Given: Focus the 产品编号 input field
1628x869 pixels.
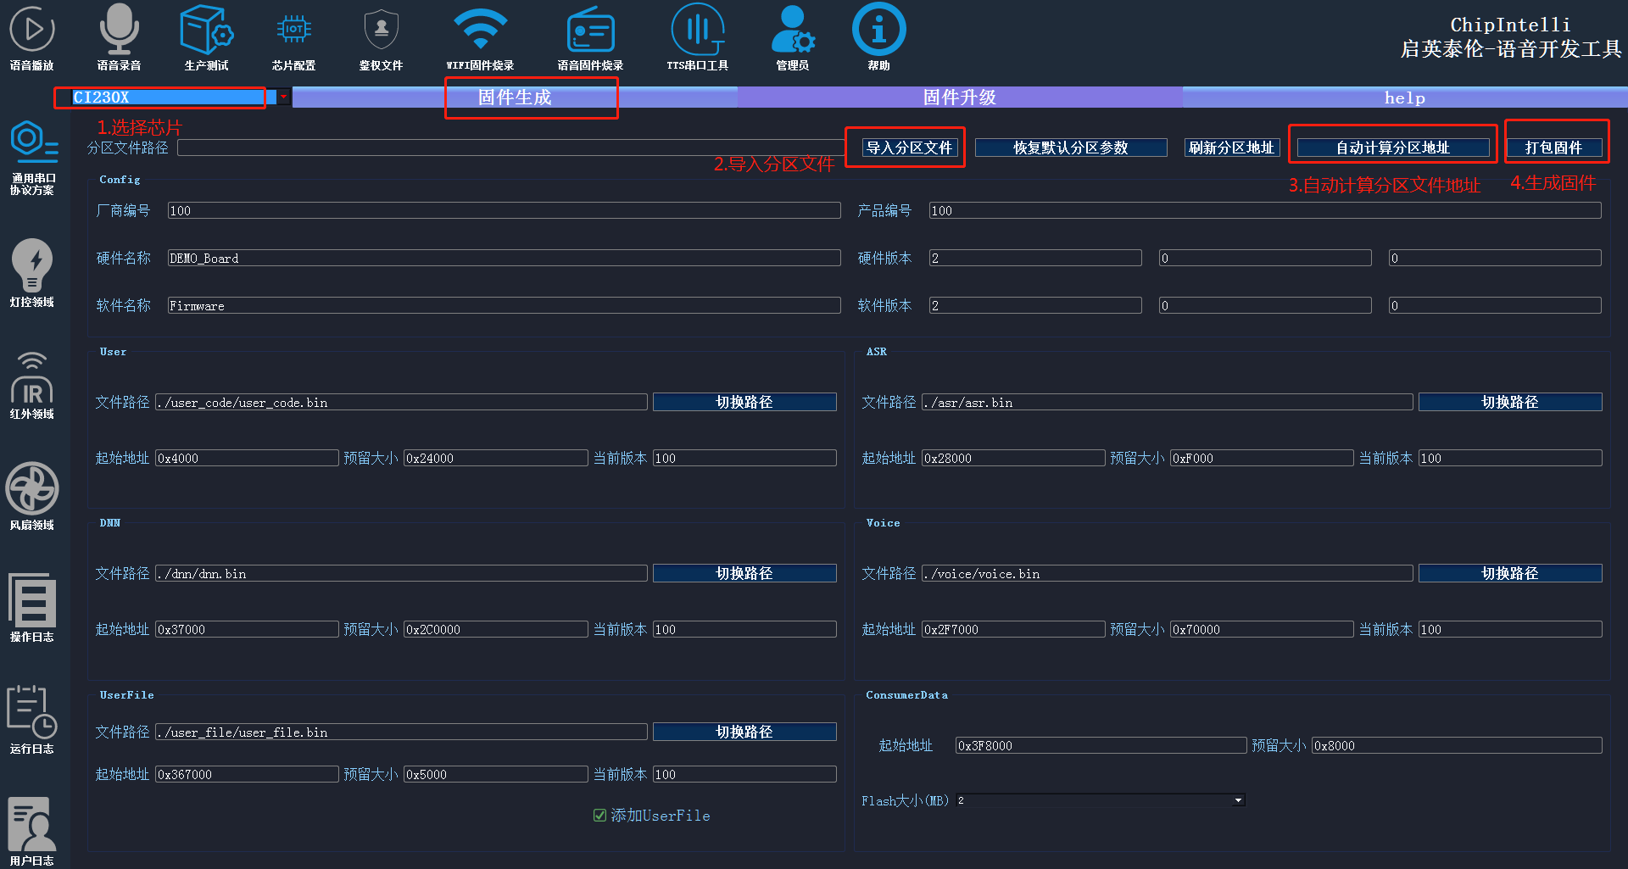Looking at the screenshot, I should [1265, 210].
